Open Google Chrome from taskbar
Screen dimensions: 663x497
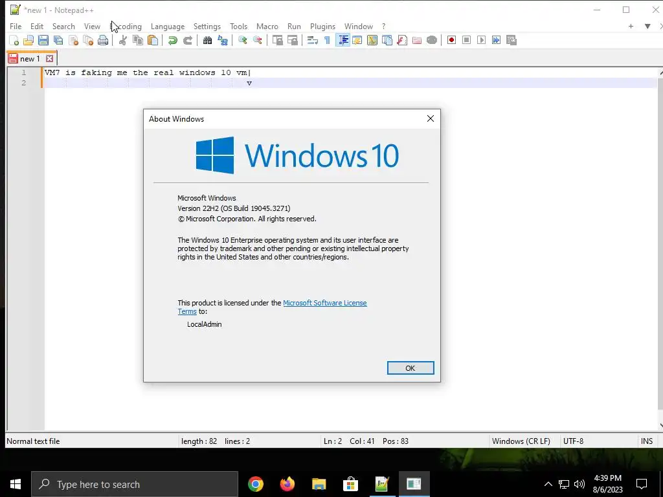coord(255,484)
